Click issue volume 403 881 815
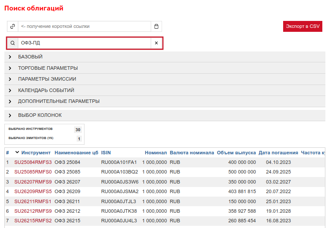 (242, 191)
